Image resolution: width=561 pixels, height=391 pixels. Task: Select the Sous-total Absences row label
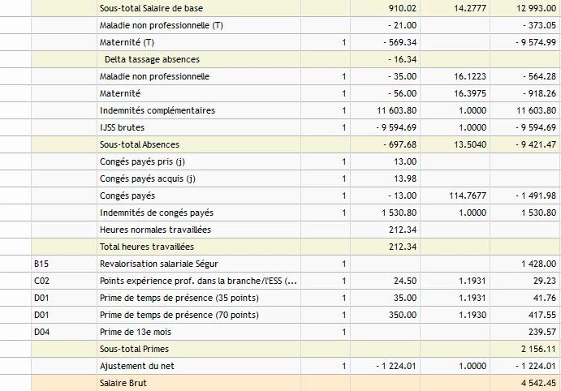pyautogui.click(x=140, y=144)
